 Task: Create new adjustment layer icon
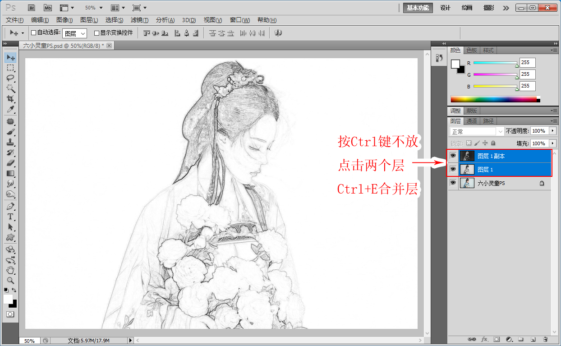click(510, 339)
